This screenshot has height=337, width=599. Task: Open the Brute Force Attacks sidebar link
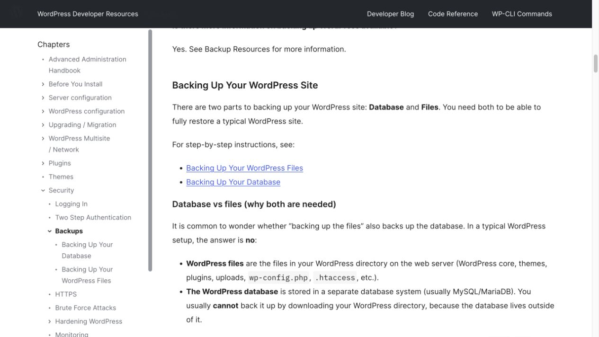pyautogui.click(x=86, y=308)
